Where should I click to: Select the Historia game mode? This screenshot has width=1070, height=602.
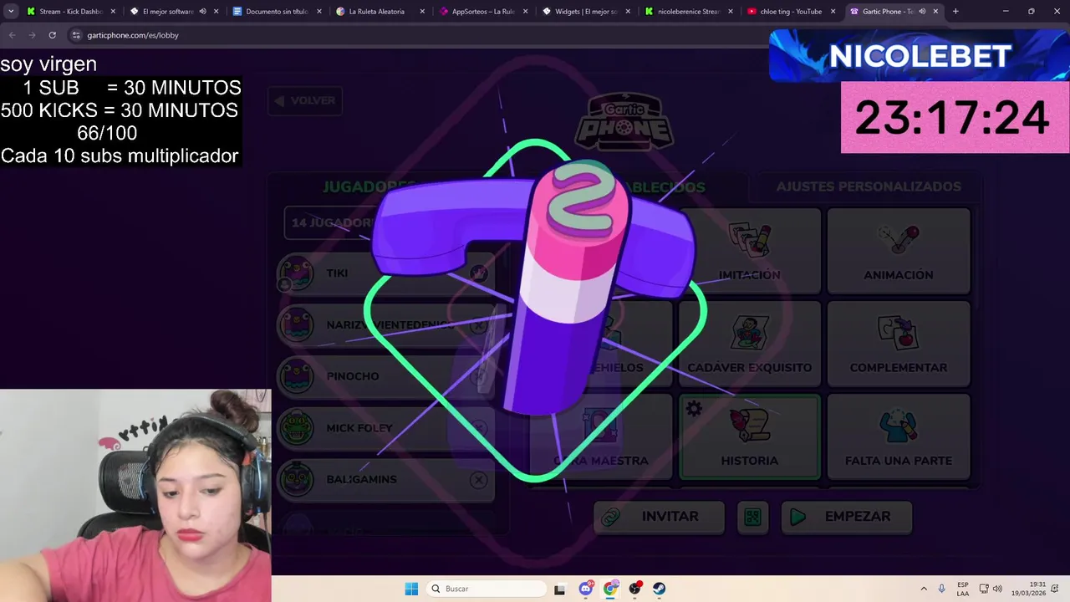coord(750,436)
